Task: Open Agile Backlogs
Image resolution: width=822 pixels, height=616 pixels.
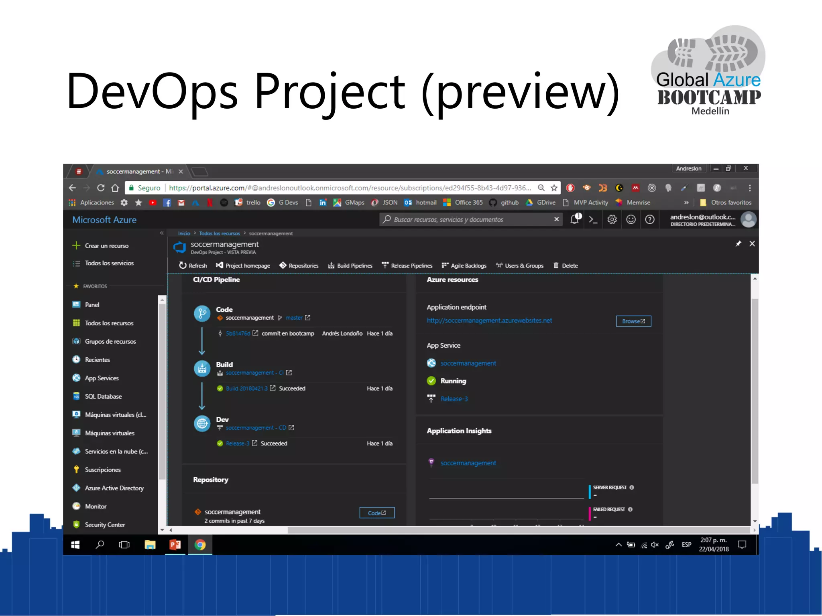Action: (464, 265)
